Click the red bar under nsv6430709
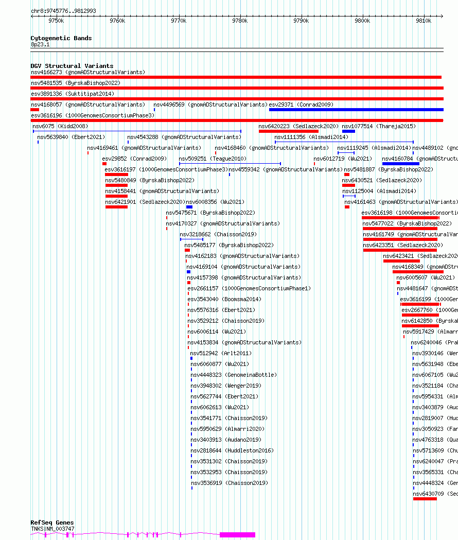This screenshot has width=458, height=540. (425, 499)
